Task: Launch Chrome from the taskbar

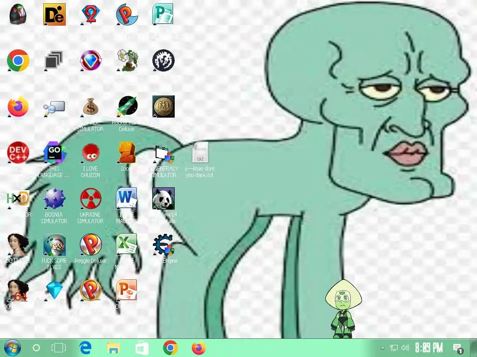Action: pos(170,348)
